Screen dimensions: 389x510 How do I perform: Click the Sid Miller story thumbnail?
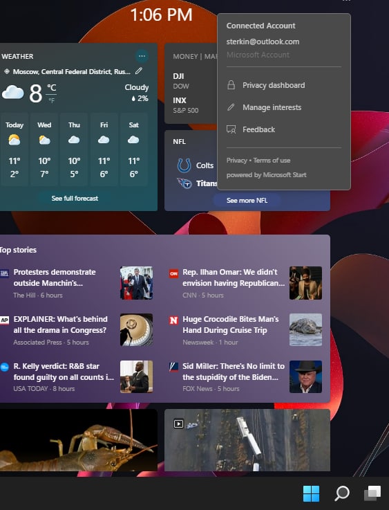305,376
